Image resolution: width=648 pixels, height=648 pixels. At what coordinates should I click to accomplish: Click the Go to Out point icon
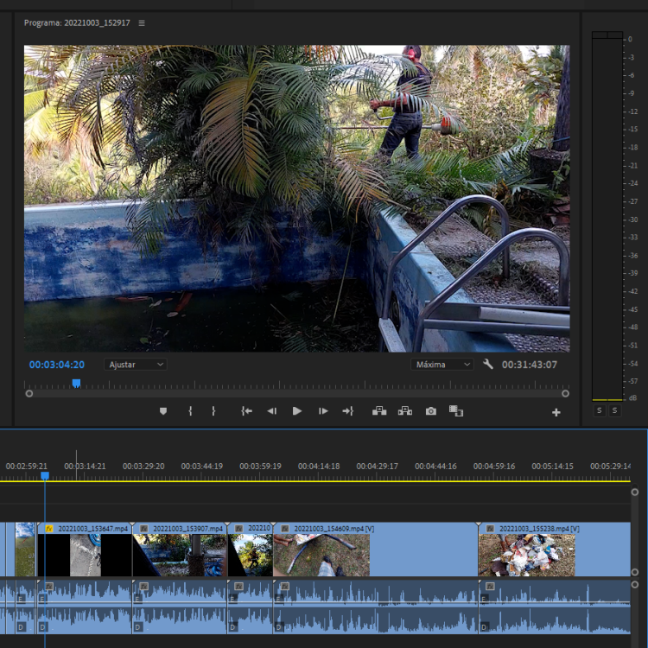tap(348, 411)
